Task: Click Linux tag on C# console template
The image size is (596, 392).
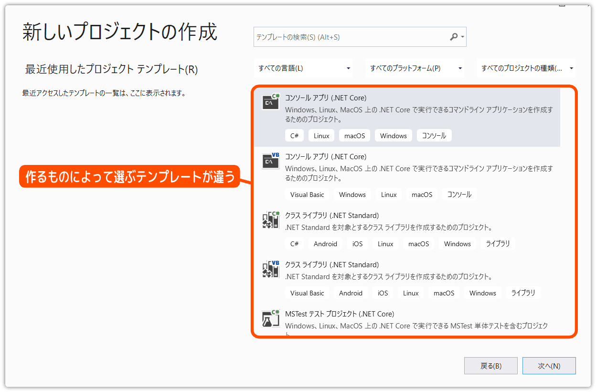Action: 321,136
